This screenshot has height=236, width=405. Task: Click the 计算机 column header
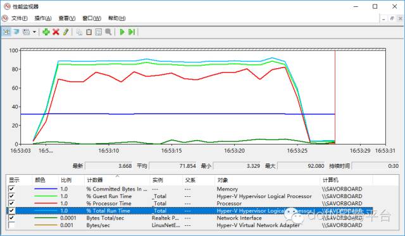[x=346, y=180]
